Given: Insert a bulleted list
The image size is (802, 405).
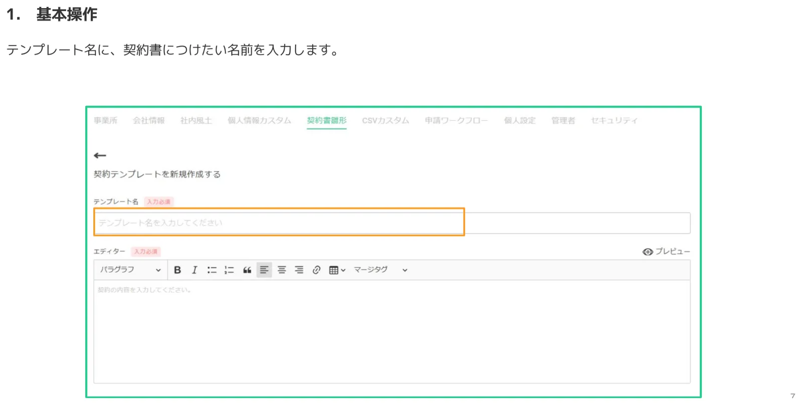Looking at the screenshot, I should (x=212, y=270).
